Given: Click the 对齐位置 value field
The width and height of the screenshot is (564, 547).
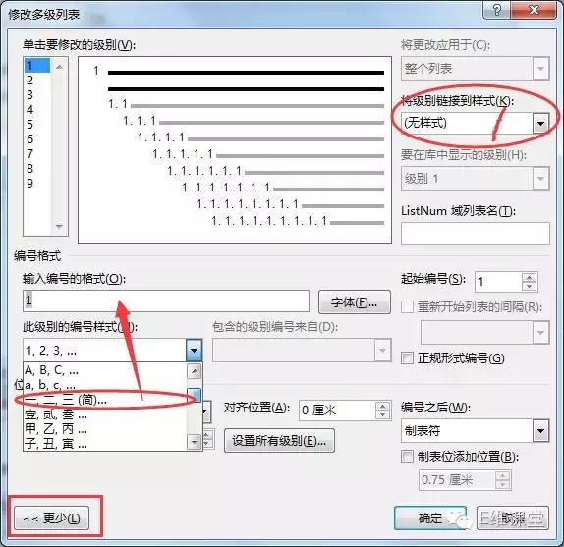Looking at the screenshot, I should [x=337, y=410].
